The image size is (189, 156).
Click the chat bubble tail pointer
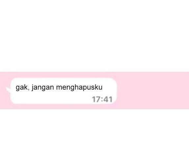(8, 90)
